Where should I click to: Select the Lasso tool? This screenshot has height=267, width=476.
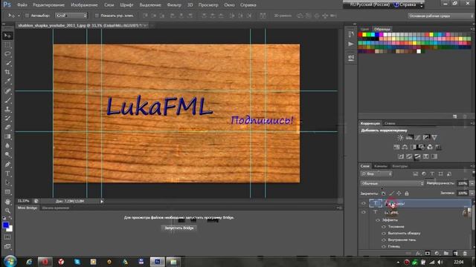(x=7, y=54)
